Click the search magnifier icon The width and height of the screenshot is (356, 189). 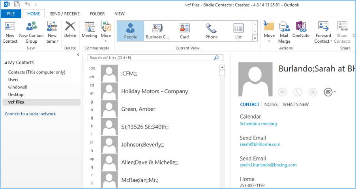click(216, 58)
